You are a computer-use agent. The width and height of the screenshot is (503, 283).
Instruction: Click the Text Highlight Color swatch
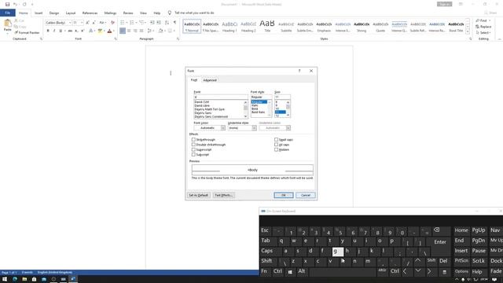click(x=100, y=31)
